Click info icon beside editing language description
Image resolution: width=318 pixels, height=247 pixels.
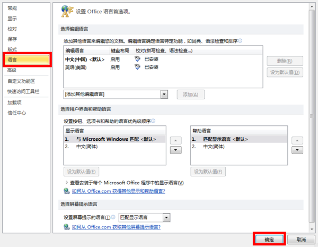[240, 41]
